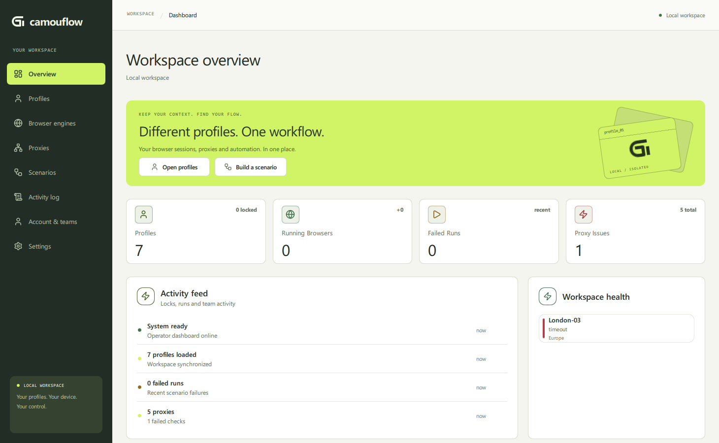Click the camouflow logo icon
The height and width of the screenshot is (443, 719).
tap(18, 21)
